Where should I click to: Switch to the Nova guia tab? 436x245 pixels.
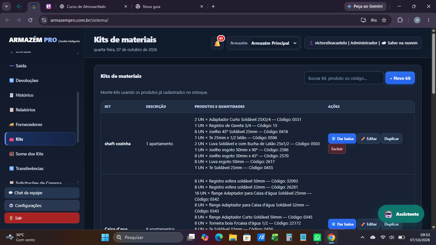tap(169, 6)
